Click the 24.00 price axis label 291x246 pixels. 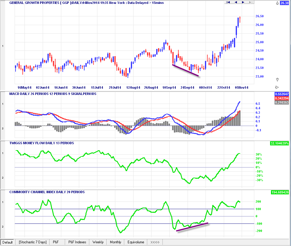(259, 59)
